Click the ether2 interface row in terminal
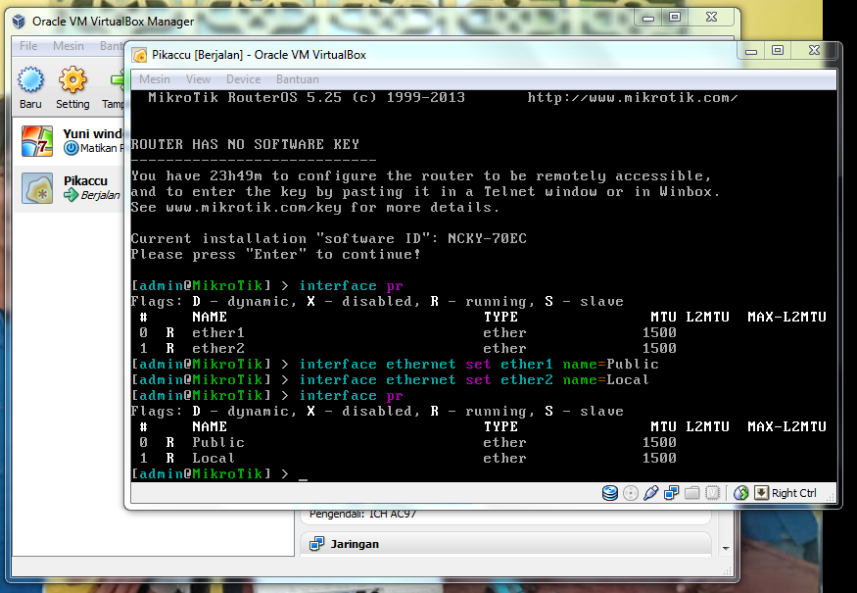Viewport: 857px width, 593px height. click(407, 349)
